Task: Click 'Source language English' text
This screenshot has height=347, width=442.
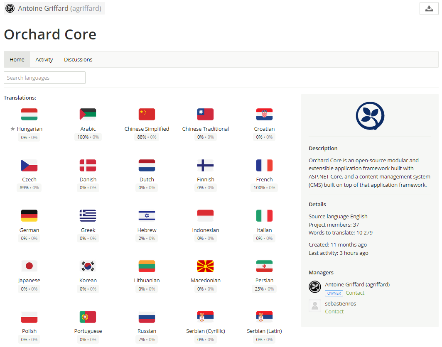Action: 338,217
